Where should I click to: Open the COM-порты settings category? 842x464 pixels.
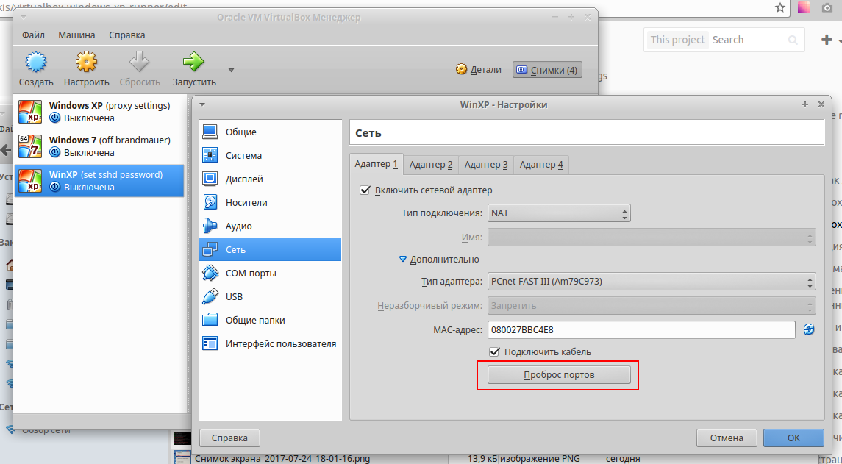(x=270, y=273)
